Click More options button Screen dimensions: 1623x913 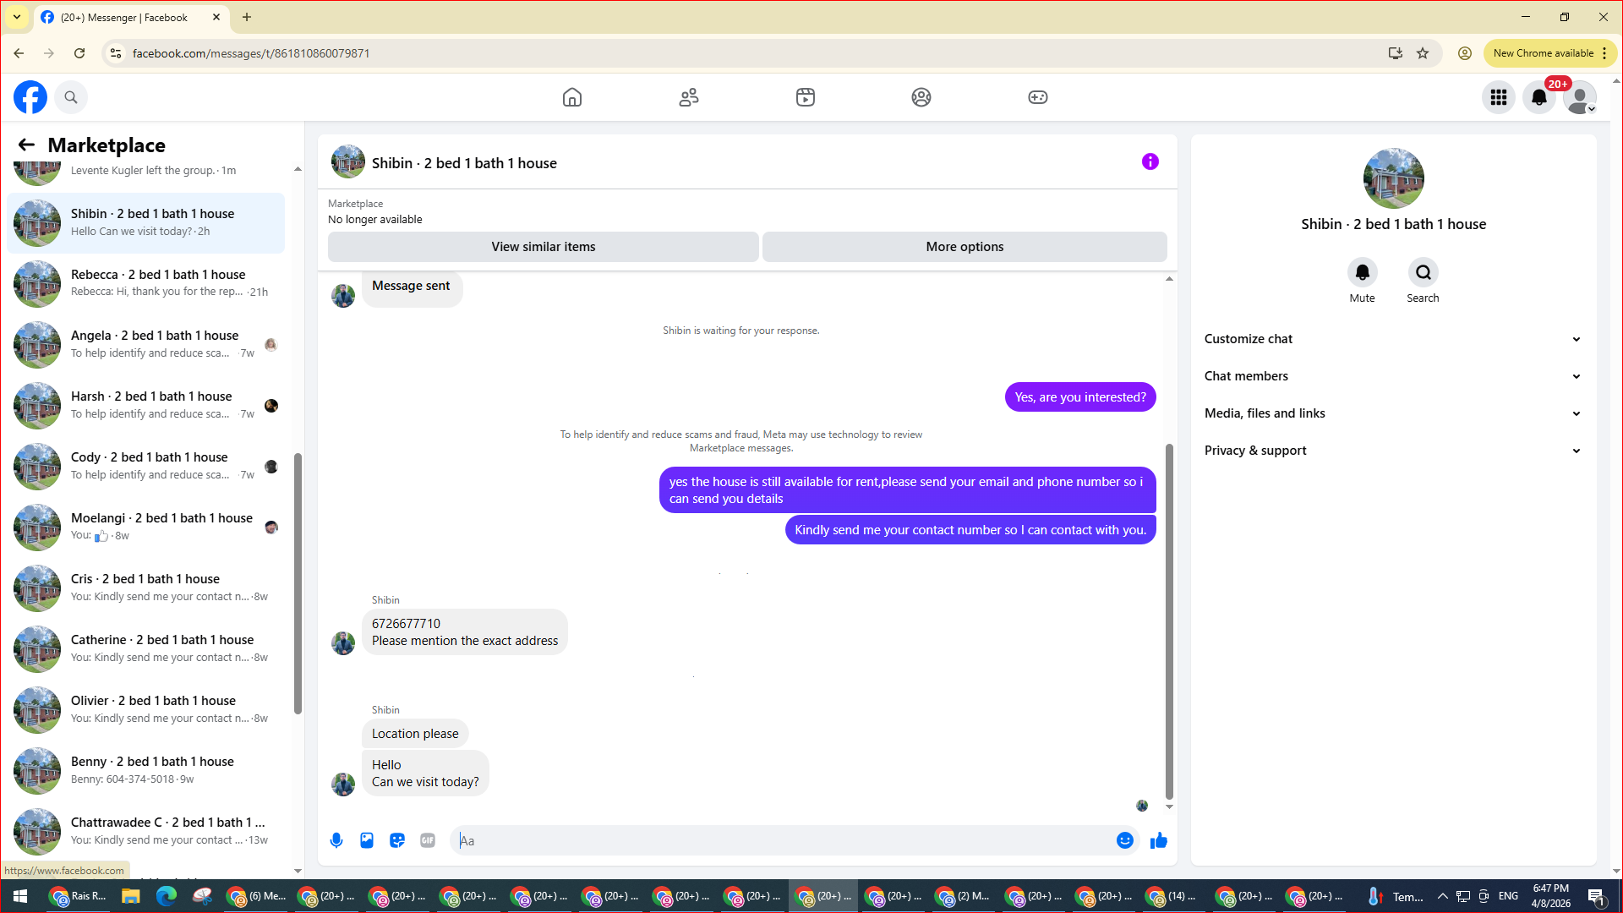[965, 247]
